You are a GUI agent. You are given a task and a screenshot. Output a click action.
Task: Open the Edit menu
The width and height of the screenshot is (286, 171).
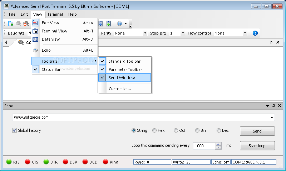pos(24,14)
